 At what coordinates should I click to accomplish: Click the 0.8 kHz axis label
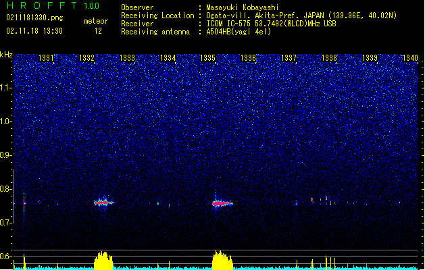(6, 189)
